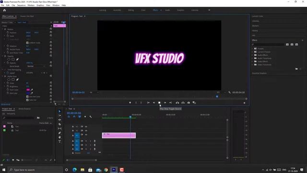Expand Video Effects folder
307x173 pixels.
(x=252, y=62)
